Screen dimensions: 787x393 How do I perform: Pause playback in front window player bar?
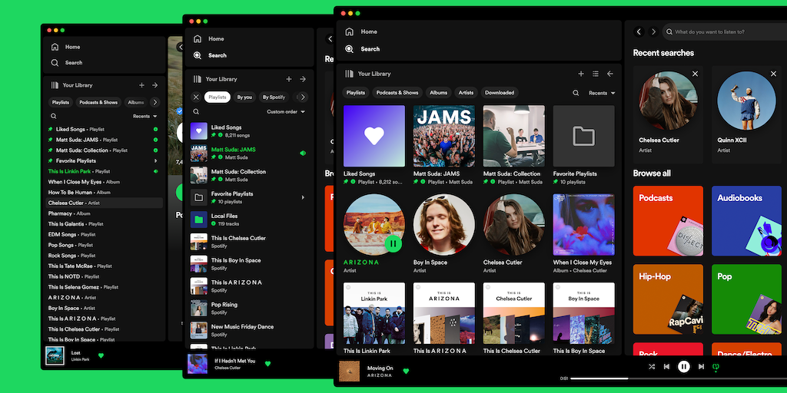point(683,366)
